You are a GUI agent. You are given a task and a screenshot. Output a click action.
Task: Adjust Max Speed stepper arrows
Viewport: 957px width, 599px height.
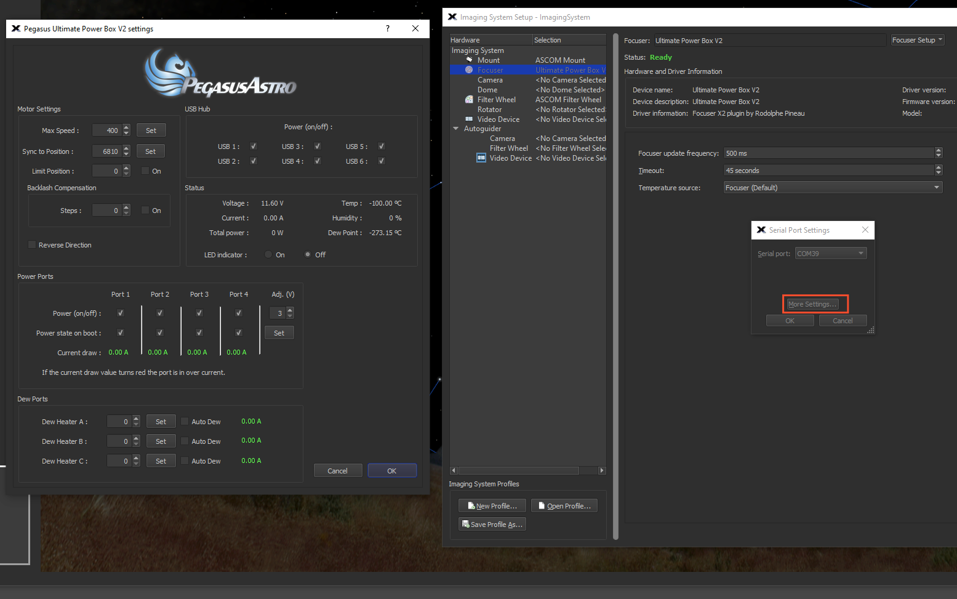pyautogui.click(x=126, y=130)
